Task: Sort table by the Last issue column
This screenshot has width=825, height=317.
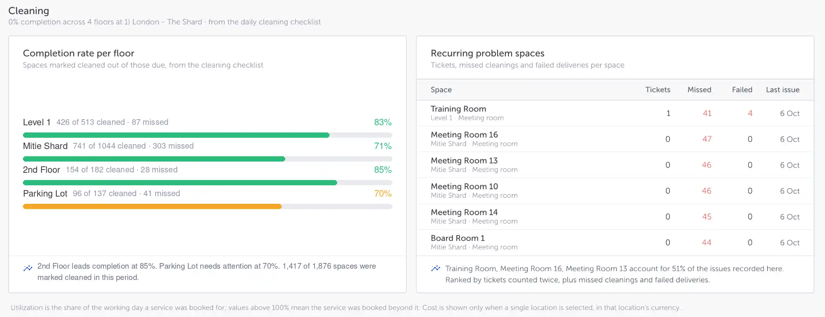Action: [783, 90]
